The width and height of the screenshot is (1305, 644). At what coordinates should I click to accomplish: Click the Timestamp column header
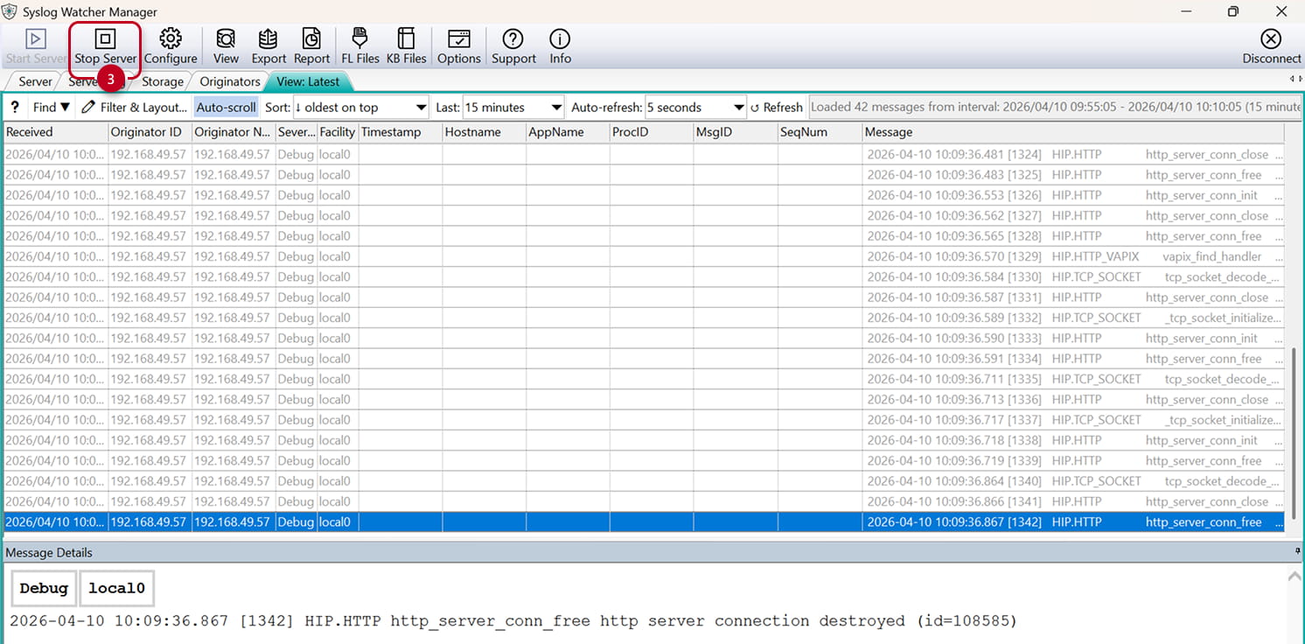tap(400, 132)
